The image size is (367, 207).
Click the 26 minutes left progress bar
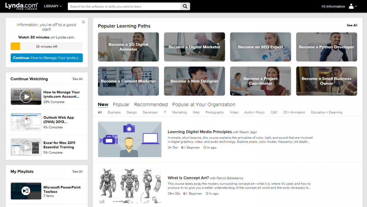coord(46,46)
